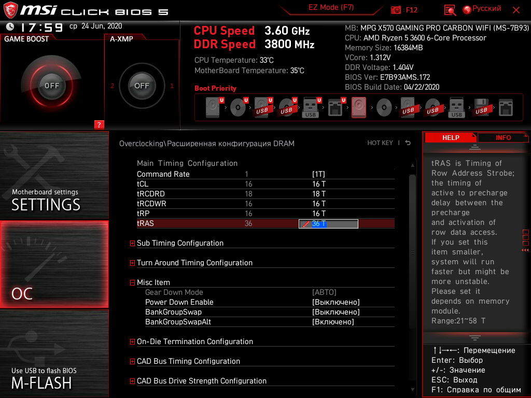The height and width of the screenshot is (398, 531).
Task: Click the settings list vertical scrollbar
Action: click(412, 250)
